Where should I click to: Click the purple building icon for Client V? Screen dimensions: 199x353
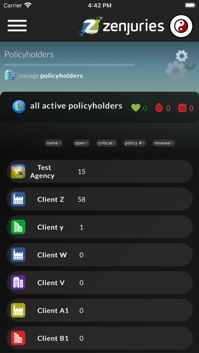(18, 282)
